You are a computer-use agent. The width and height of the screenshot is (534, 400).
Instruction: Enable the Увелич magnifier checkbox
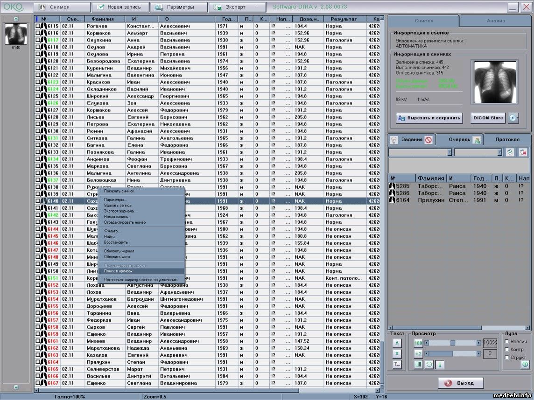(x=507, y=342)
